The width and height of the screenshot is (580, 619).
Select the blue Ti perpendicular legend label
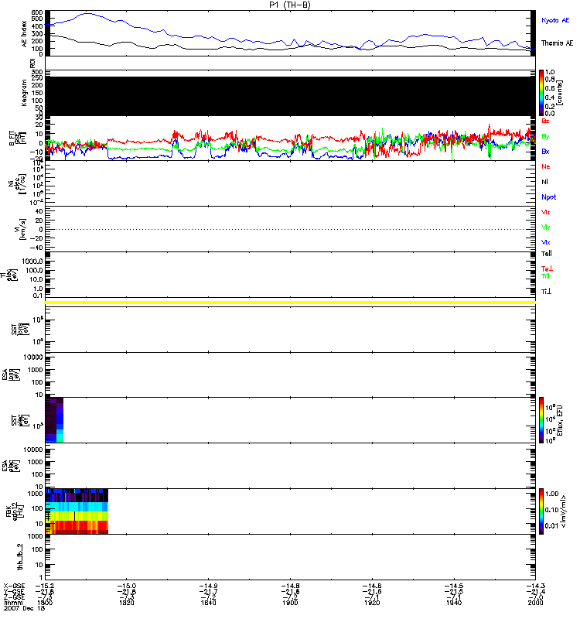pyautogui.click(x=547, y=292)
